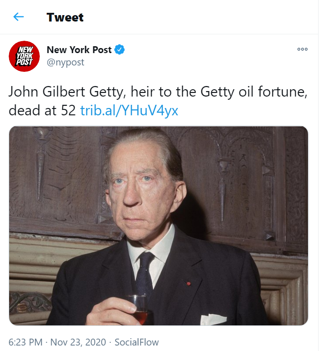The height and width of the screenshot is (351, 319).
Task: Click the white pocket square in photo
Action: (x=213, y=319)
